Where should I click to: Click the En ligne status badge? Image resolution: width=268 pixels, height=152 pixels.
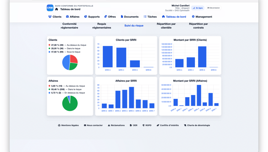pos(198,8)
